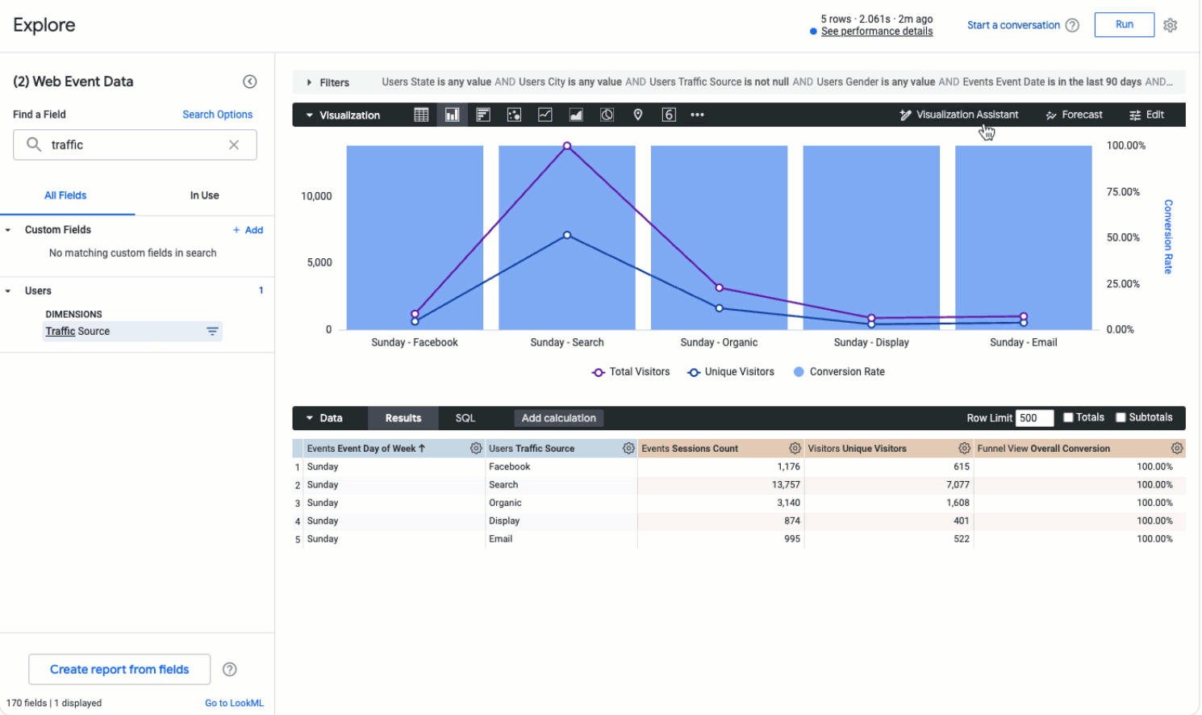Select the area chart visualization icon

pos(576,115)
